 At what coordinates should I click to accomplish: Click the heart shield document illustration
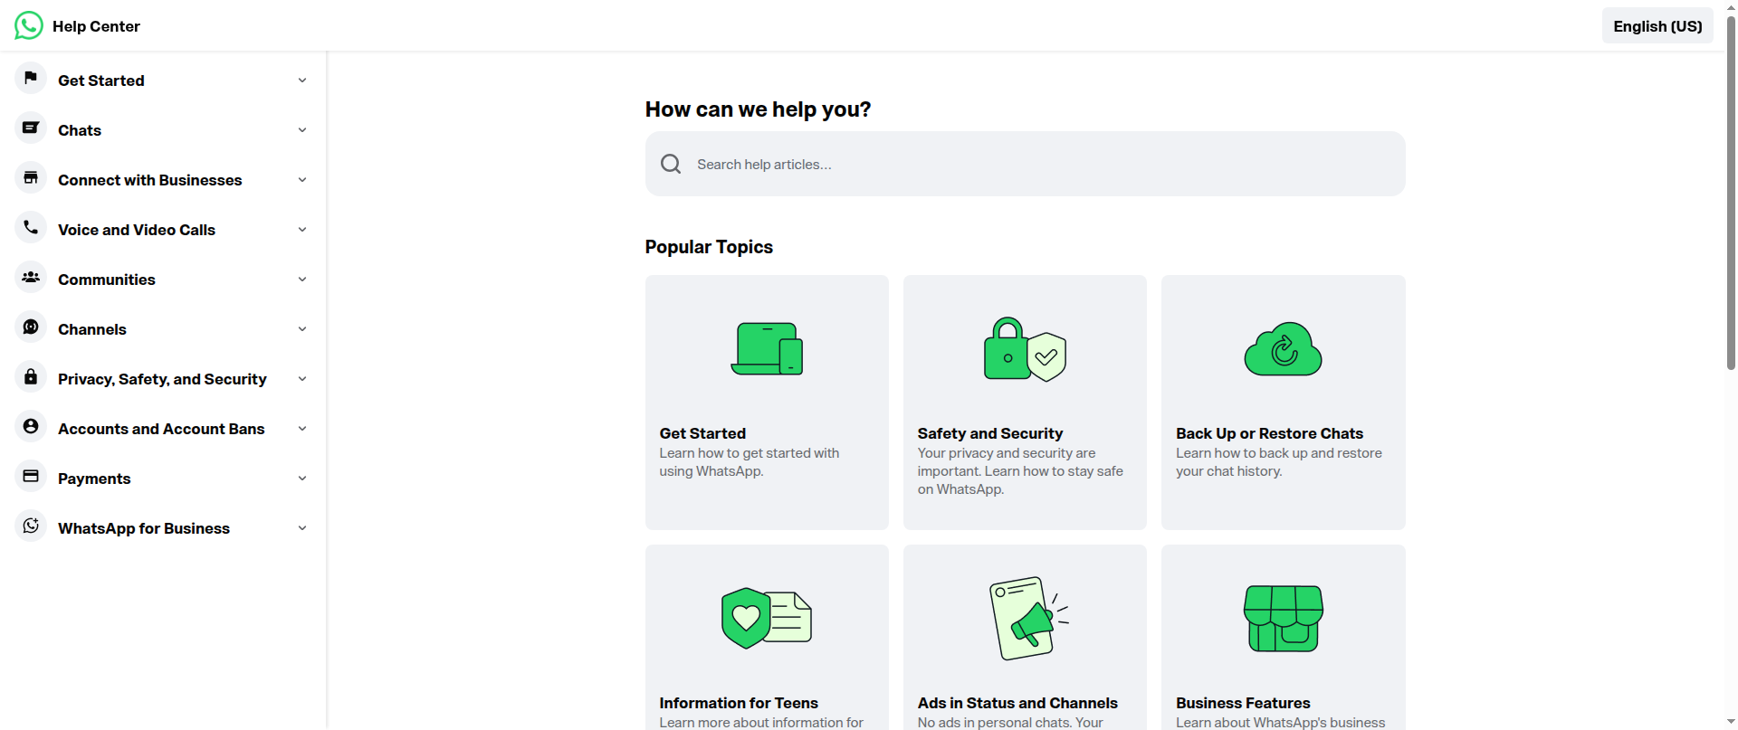click(767, 618)
